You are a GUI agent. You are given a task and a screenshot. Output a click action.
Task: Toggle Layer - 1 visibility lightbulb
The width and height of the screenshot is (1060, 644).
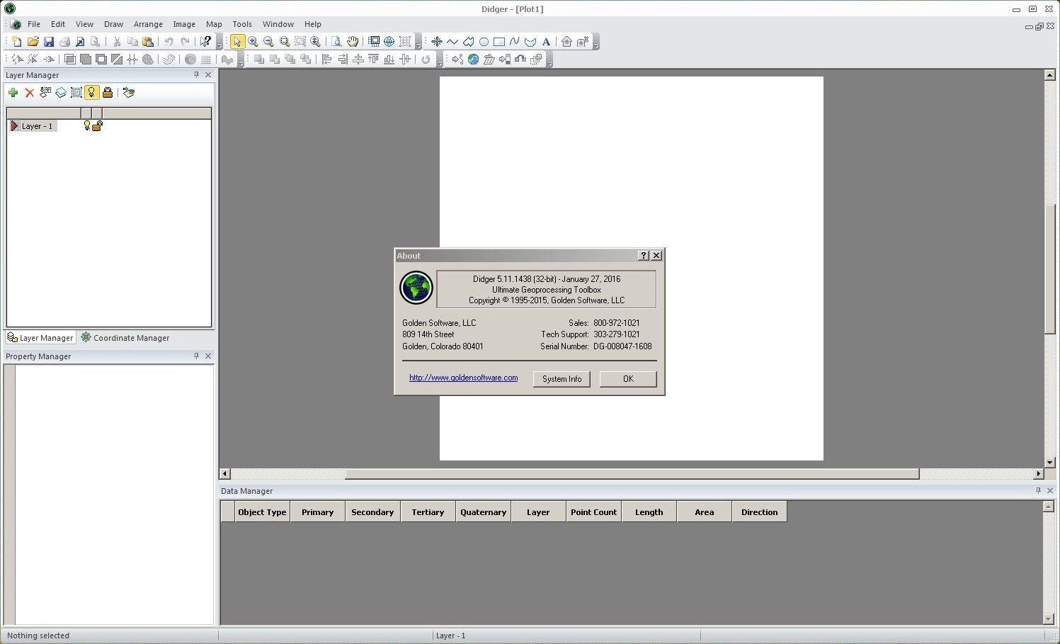coord(87,126)
